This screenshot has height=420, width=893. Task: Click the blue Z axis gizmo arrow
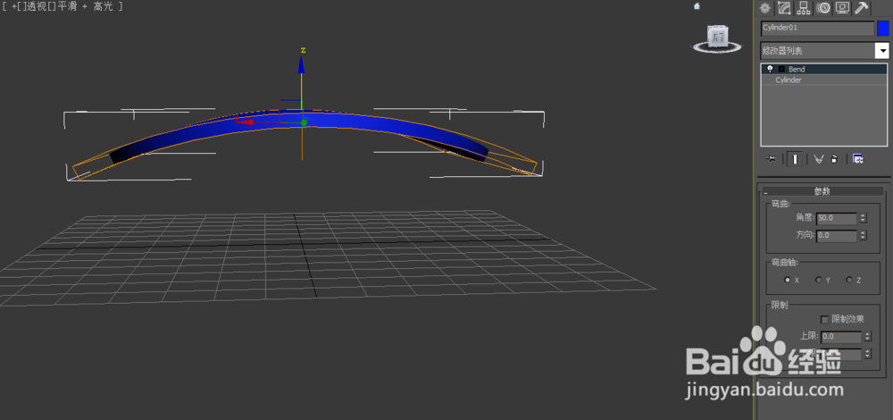301,63
